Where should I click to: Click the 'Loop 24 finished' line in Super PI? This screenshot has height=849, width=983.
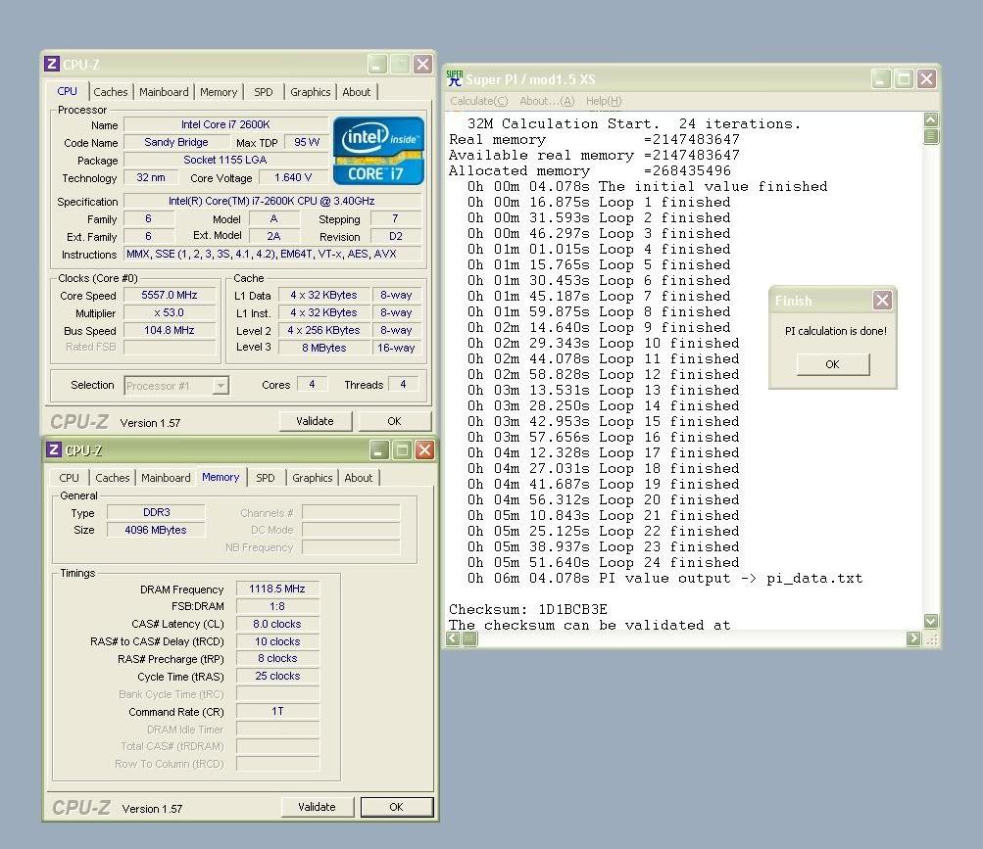click(603, 563)
